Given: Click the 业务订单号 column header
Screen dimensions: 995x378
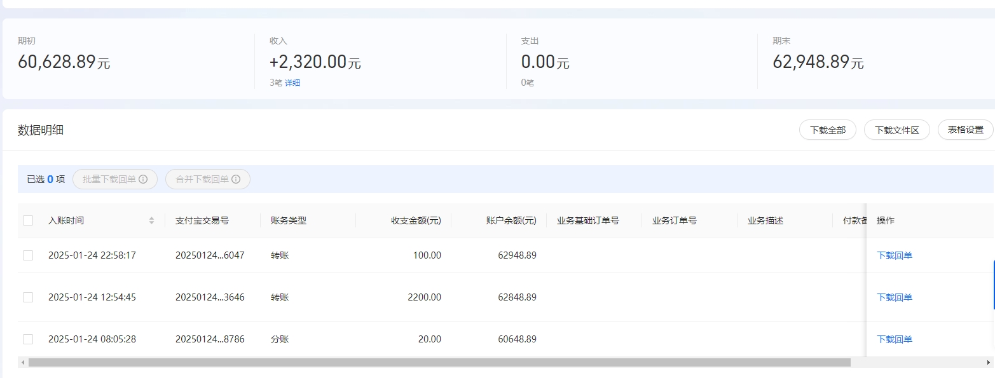Looking at the screenshot, I should click(675, 220).
